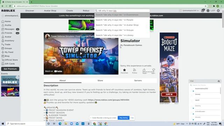The width and height of the screenshot is (224, 126).
Task: Switch to the About tab
Action: click(63, 80)
